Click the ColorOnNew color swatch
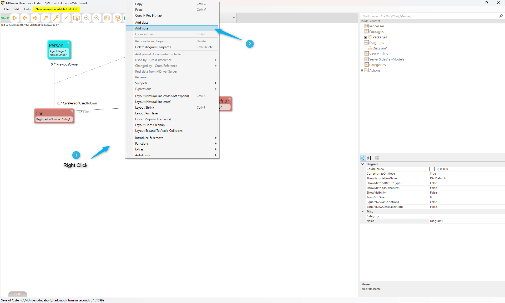Image resolution: width=505 pixels, height=303 pixels. point(432,169)
